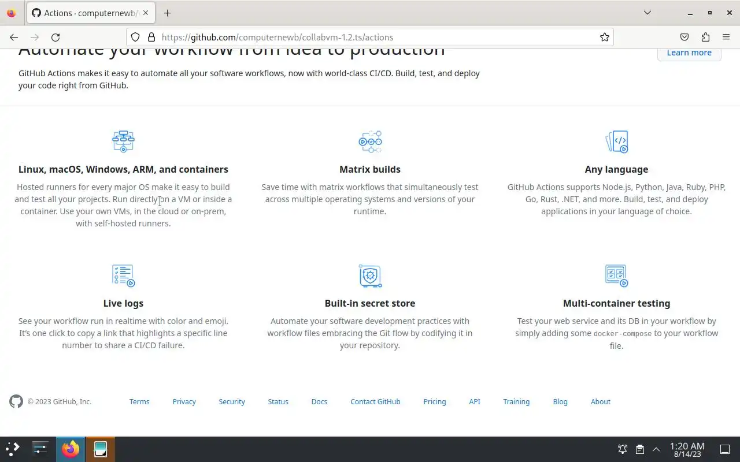The width and height of the screenshot is (740, 462).
Task: Open the list all tabs dropdown arrow
Action: tap(647, 13)
